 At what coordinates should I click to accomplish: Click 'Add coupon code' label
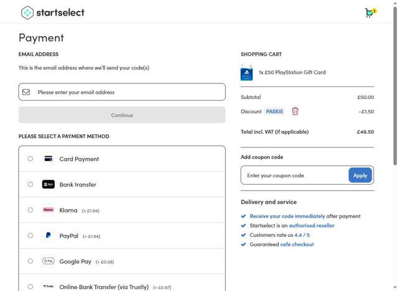262,157
